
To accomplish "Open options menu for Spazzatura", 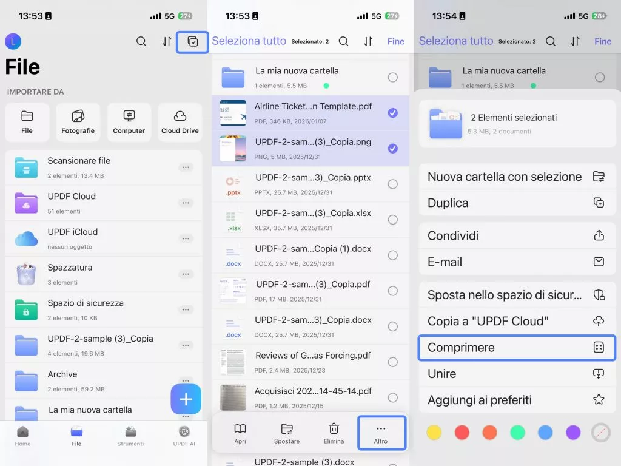I will 186,274.
